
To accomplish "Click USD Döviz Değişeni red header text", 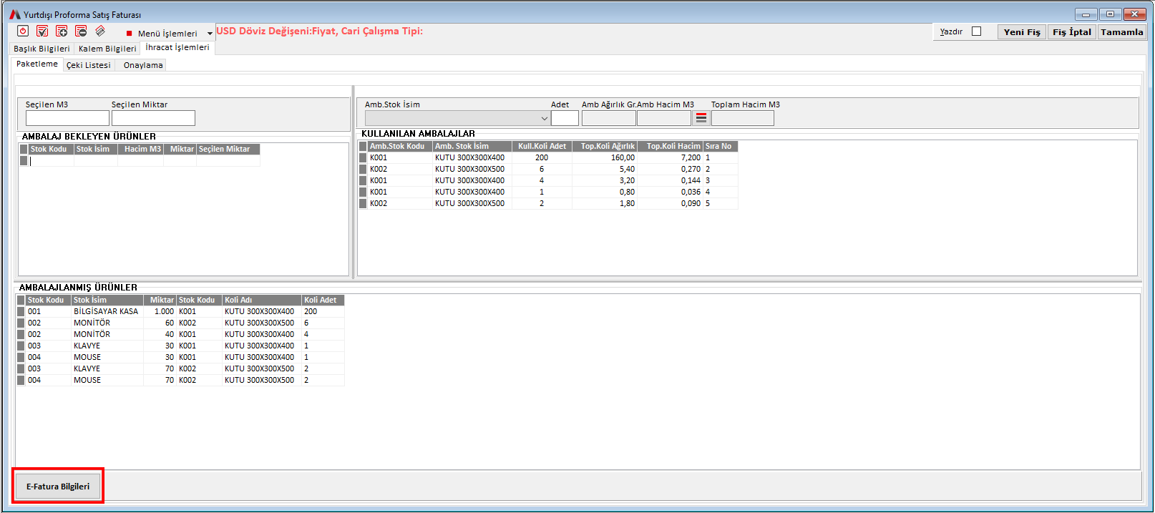I will [319, 31].
